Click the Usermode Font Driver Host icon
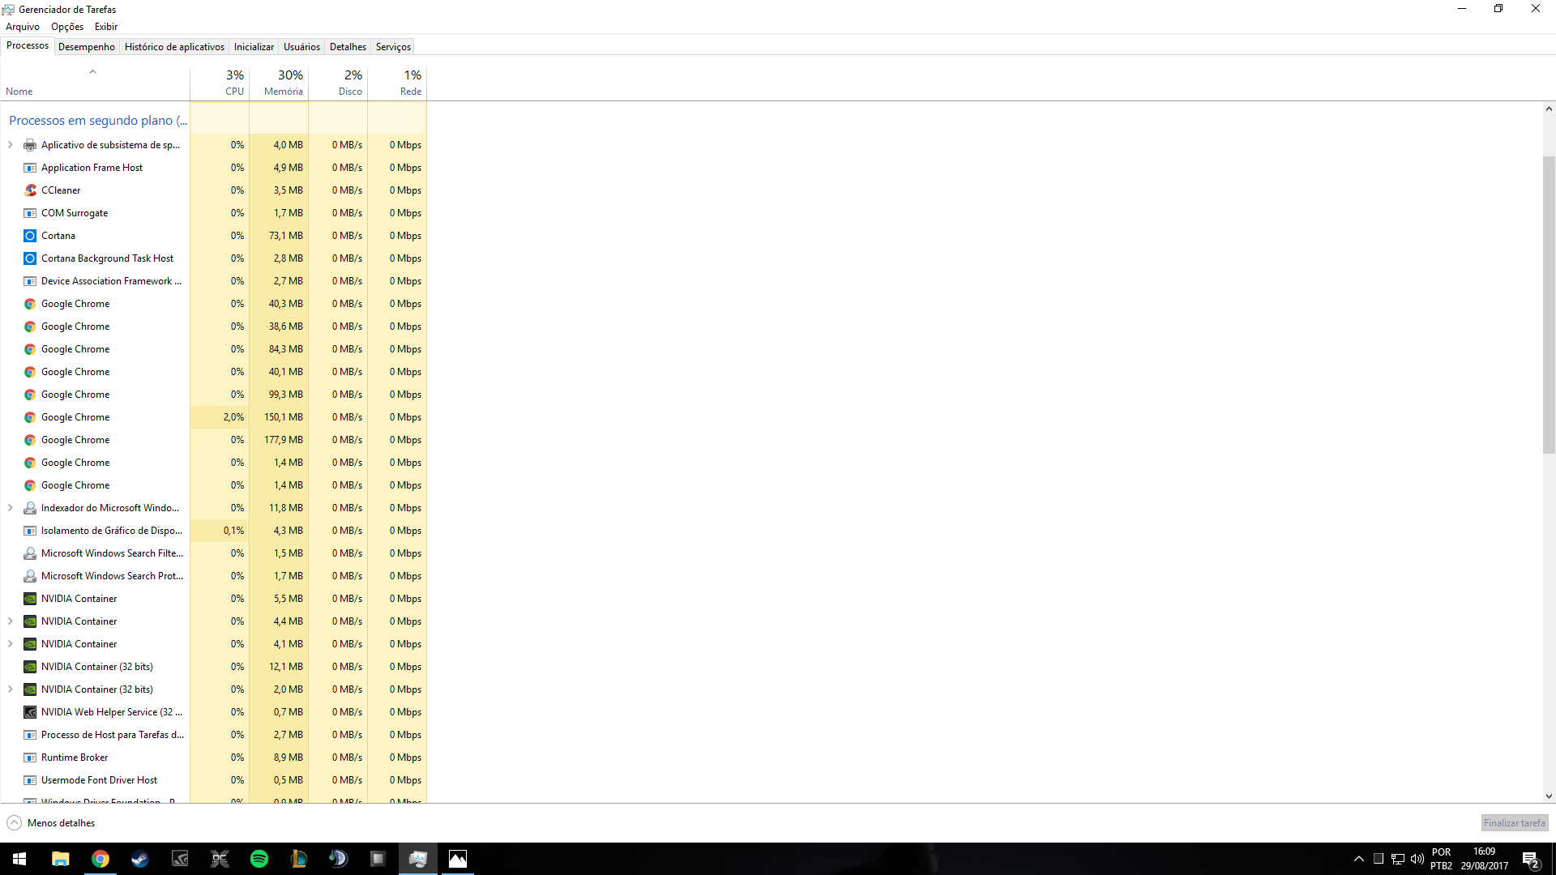The width and height of the screenshot is (1556, 875). (x=30, y=780)
